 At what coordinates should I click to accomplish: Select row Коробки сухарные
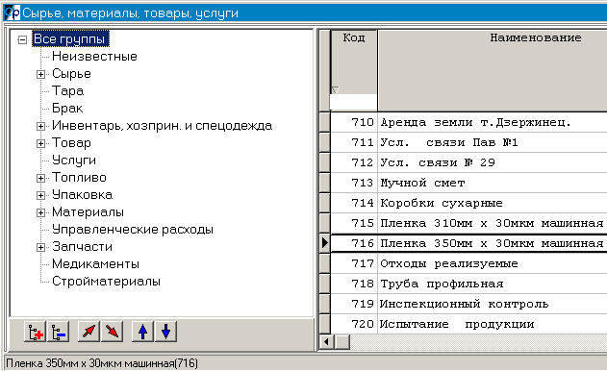tap(493, 203)
